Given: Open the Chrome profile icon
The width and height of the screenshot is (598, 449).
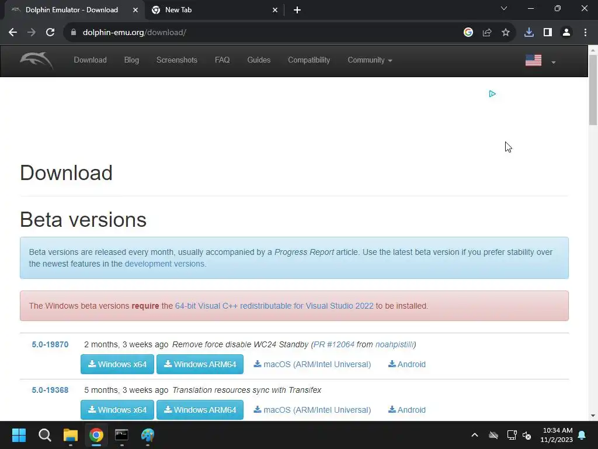Looking at the screenshot, I should (566, 33).
